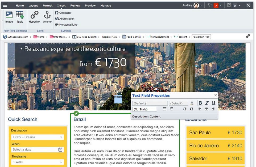Image resolution: width=256 pixels, height=167 pixels.
Task: Open the second (Default) size dropdown
Action: 179,103
